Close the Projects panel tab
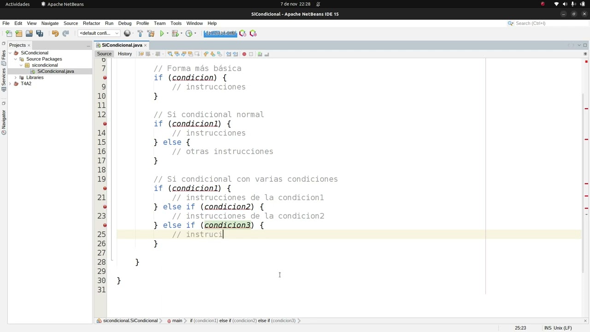 pos(29,45)
